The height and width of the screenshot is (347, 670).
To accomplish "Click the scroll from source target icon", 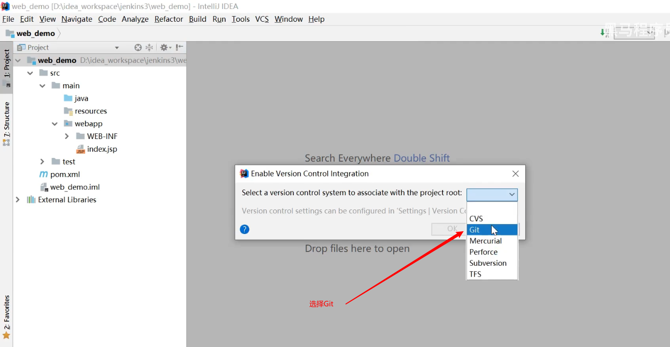I will (x=138, y=47).
